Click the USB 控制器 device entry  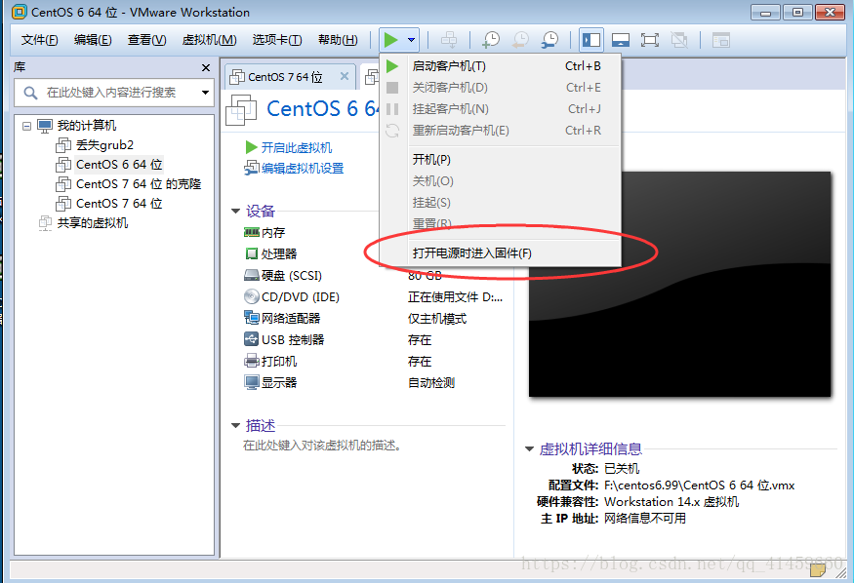coord(284,340)
